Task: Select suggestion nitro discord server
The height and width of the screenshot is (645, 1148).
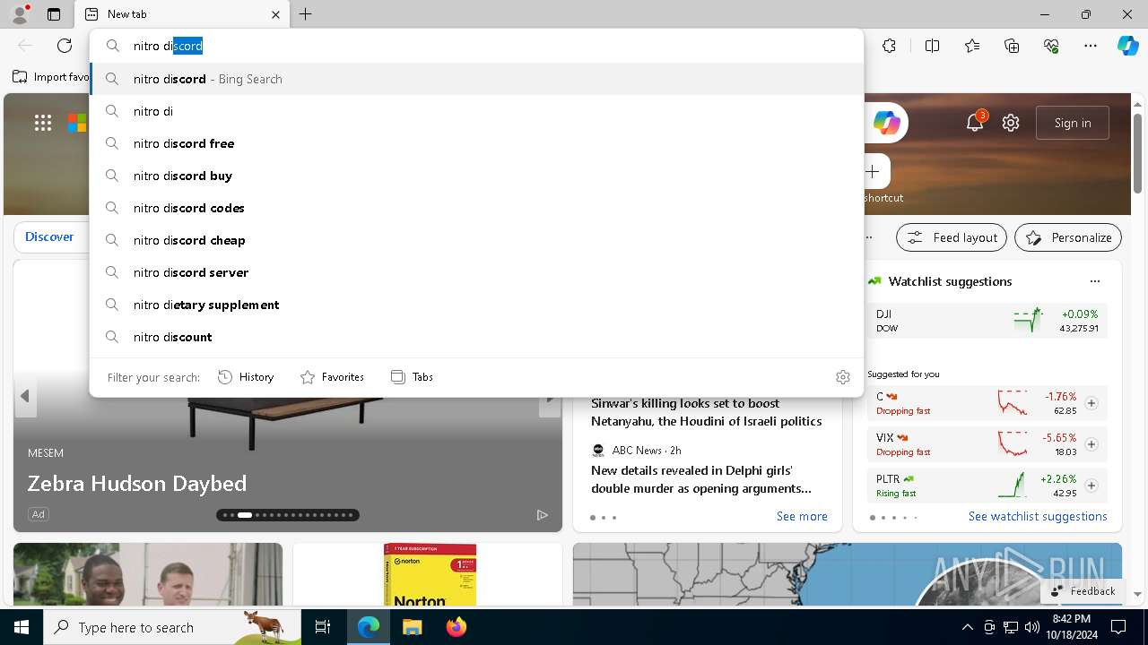Action: [477, 272]
